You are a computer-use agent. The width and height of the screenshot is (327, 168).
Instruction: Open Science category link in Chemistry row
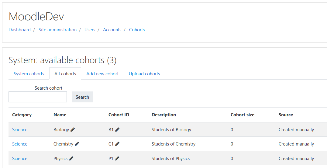[x=20, y=144]
